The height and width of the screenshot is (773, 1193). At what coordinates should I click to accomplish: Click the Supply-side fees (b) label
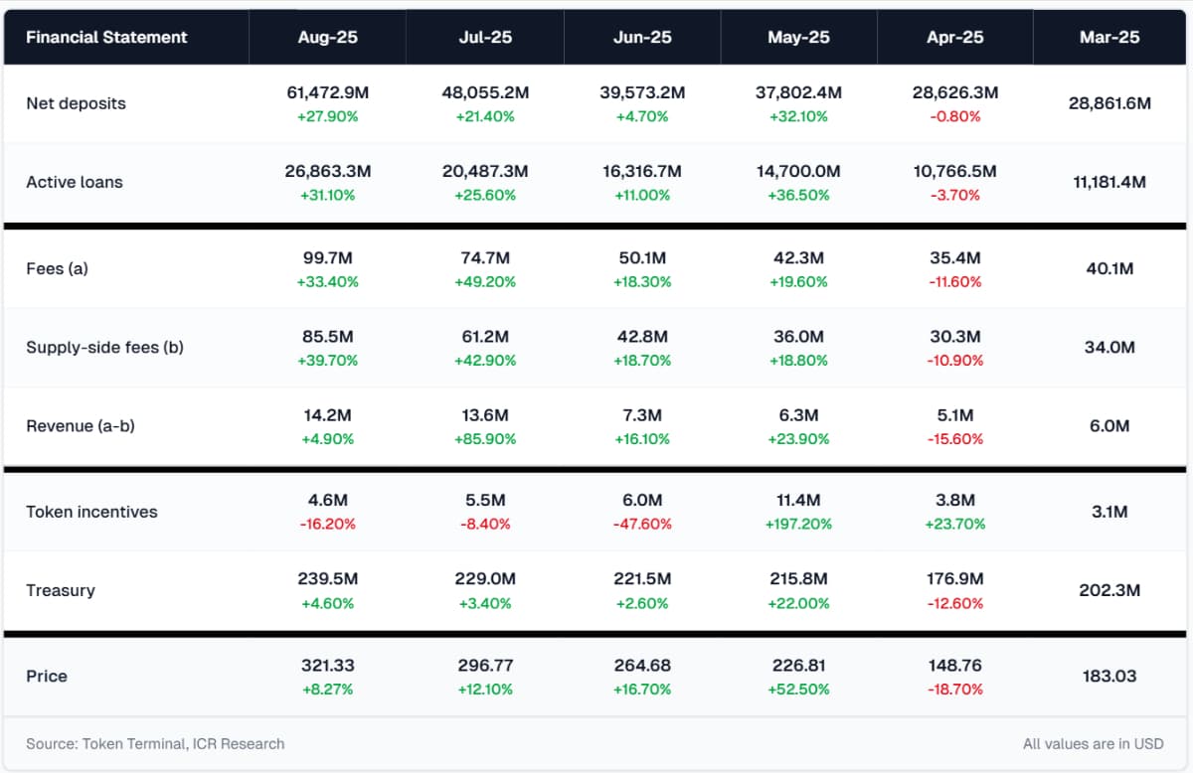tap(104, 347)
